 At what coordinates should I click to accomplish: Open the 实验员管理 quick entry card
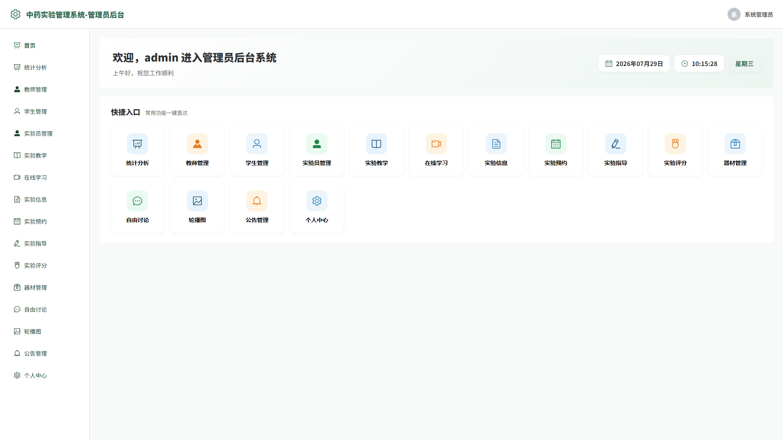(317, 150)
